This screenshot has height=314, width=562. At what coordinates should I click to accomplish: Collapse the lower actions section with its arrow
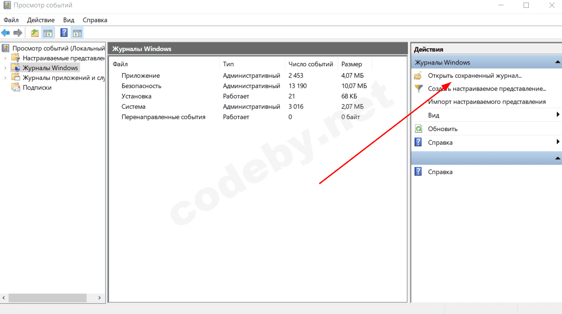pos(558,158)
